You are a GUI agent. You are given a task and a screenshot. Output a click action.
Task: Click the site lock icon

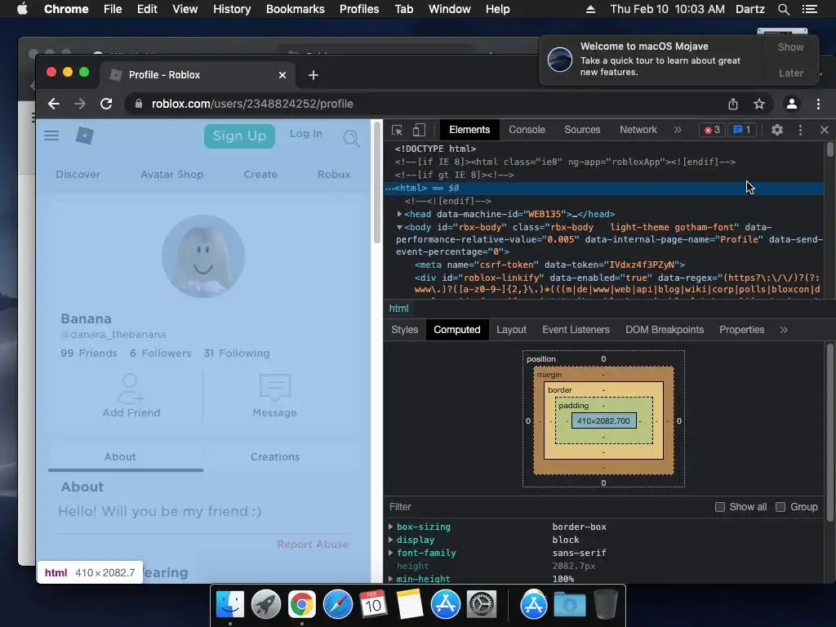[x=139, y=104]
